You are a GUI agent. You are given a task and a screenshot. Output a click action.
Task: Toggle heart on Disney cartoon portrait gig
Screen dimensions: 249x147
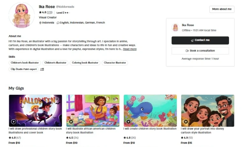point(229,100)
